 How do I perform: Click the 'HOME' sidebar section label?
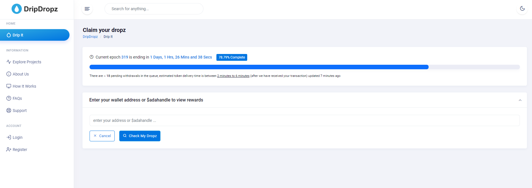point(11,23)
